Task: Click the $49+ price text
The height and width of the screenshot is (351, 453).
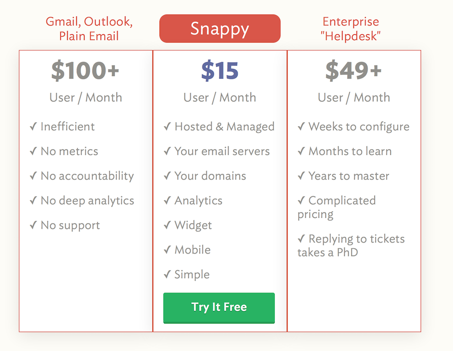Action: click(x=354, y=70)
